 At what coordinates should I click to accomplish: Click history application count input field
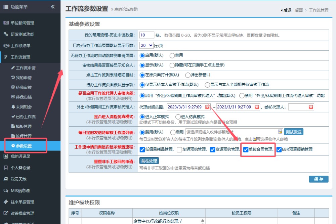pyautogui.click(x=146, y=35)
